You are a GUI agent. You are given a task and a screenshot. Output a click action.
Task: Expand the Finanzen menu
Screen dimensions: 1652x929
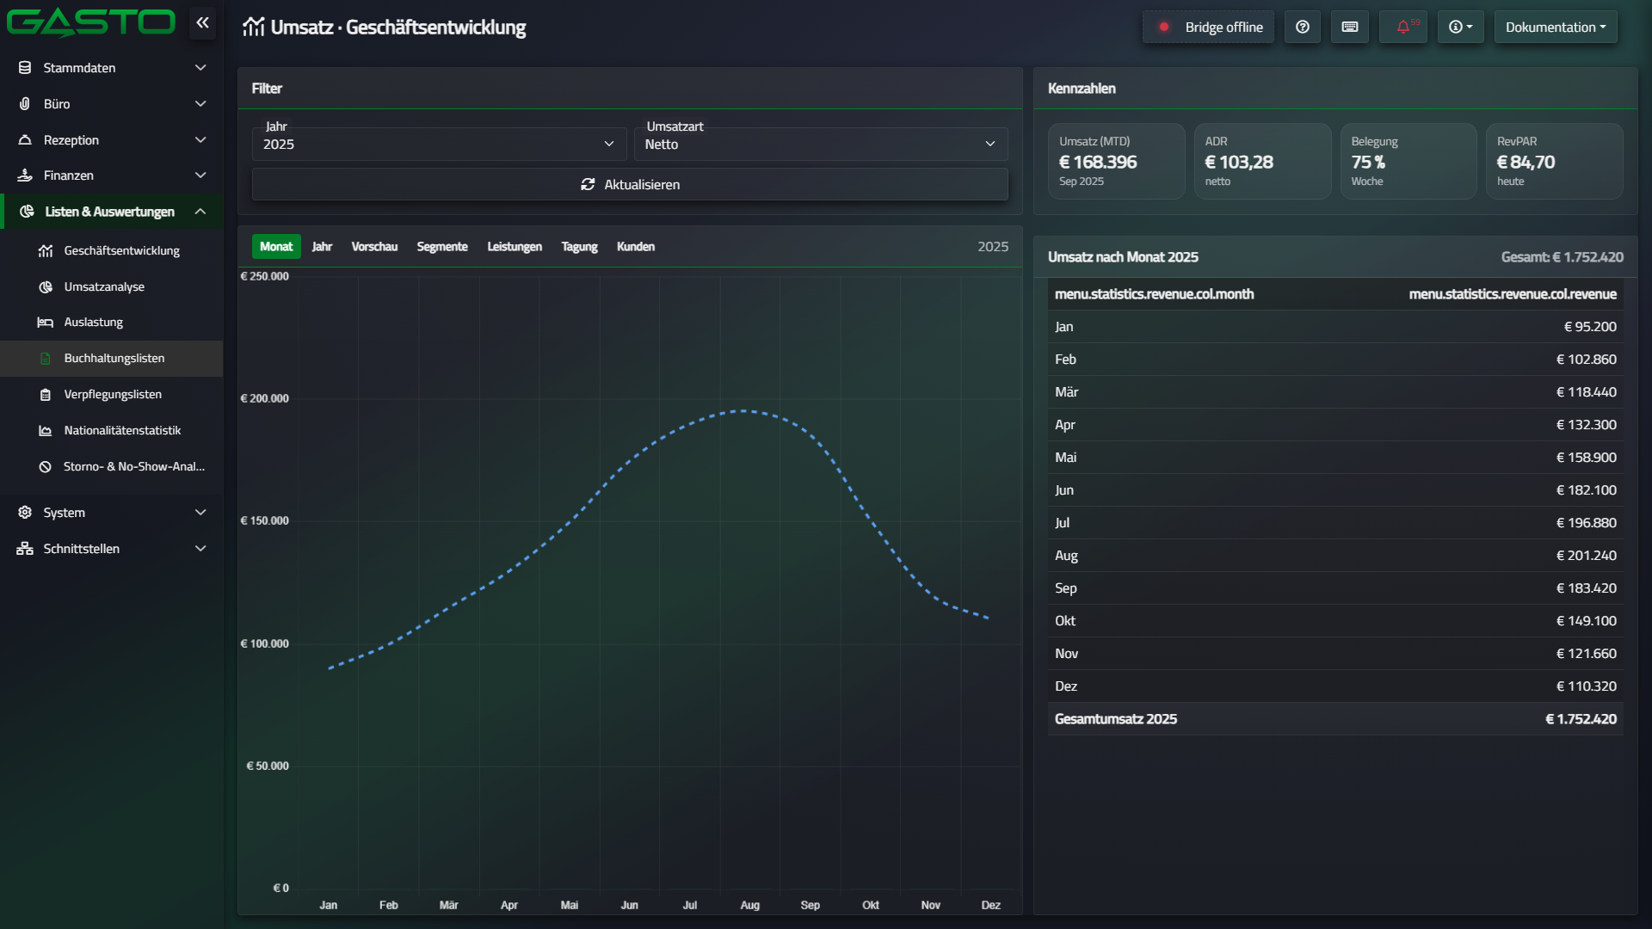[112, 175]
